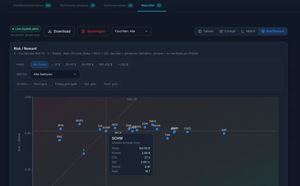The width and height of the screenshot is (300, 186).
Task: Open the Technische Analyse tab
Action: (x=77, y=5)
